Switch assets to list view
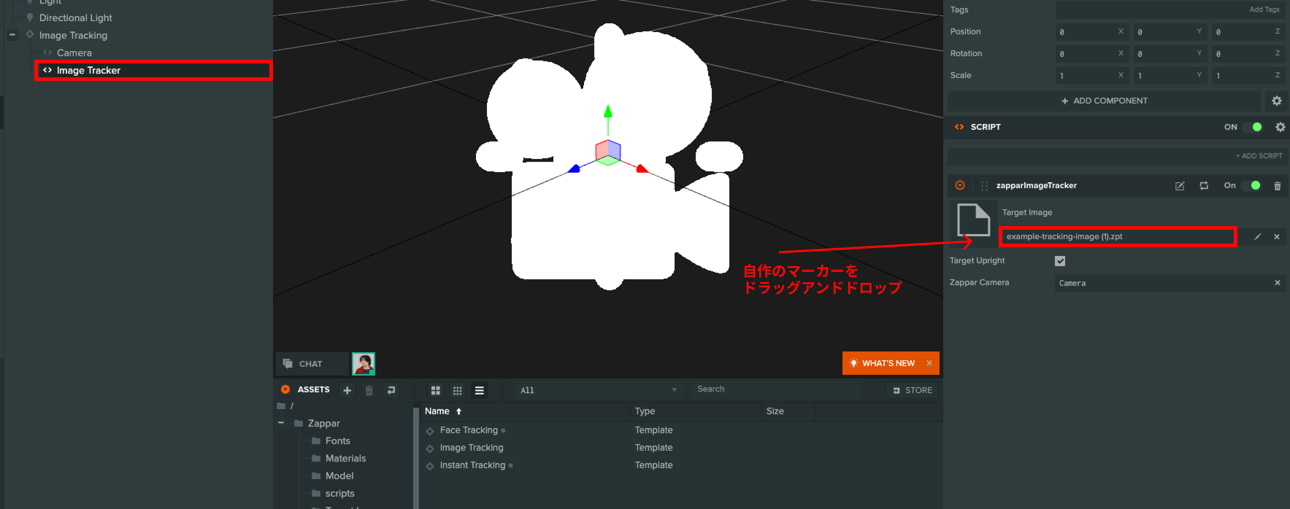 (x=479, y=390)
